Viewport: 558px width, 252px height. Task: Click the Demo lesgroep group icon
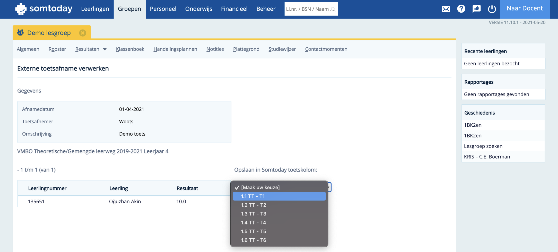20,33
